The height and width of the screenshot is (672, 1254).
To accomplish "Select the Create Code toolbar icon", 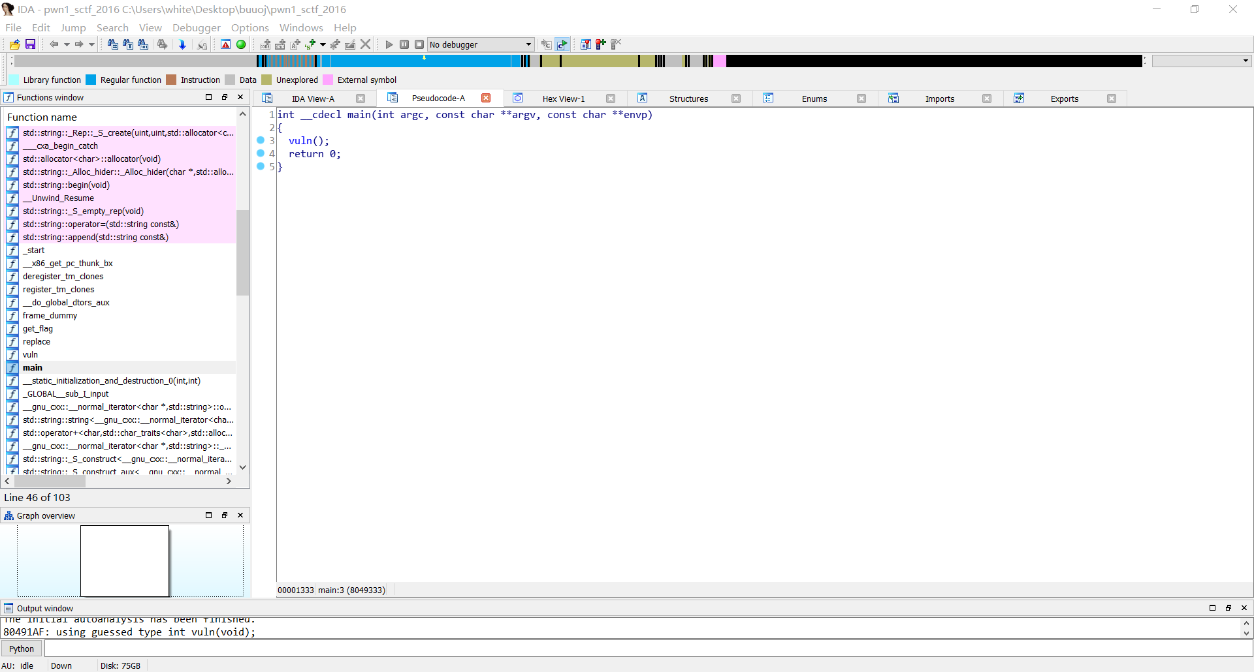I will pos(265,44).
